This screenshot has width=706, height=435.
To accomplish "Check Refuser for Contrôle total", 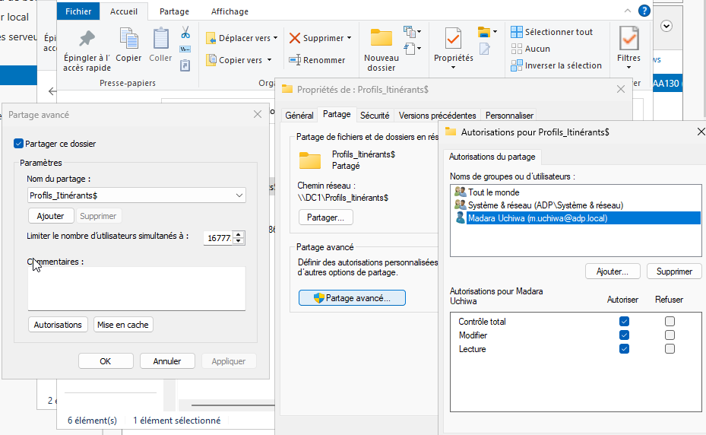I will click(670, 322).
